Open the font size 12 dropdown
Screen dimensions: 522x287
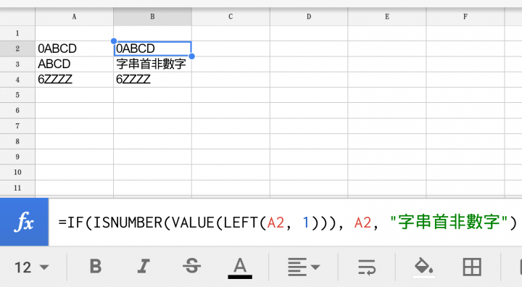pos(32,267)
